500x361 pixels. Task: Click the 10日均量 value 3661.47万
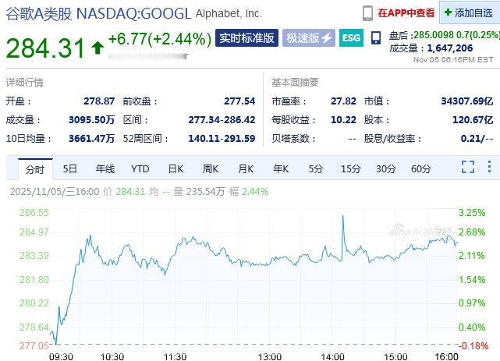coord(92,139)
